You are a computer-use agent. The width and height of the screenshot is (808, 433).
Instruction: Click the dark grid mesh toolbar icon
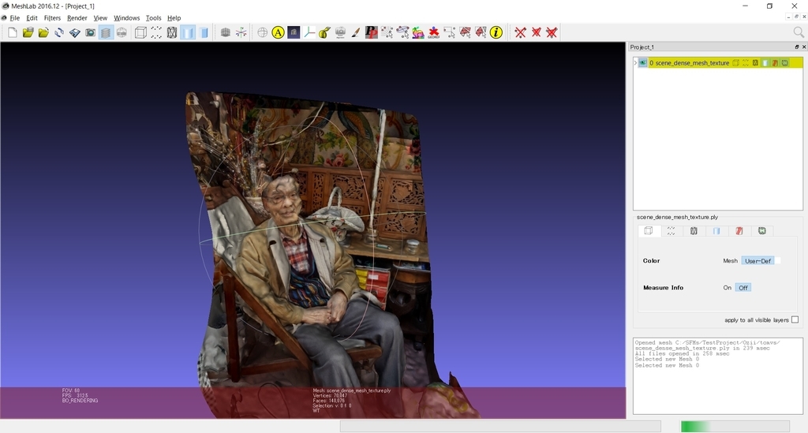(x=225, y=32)
